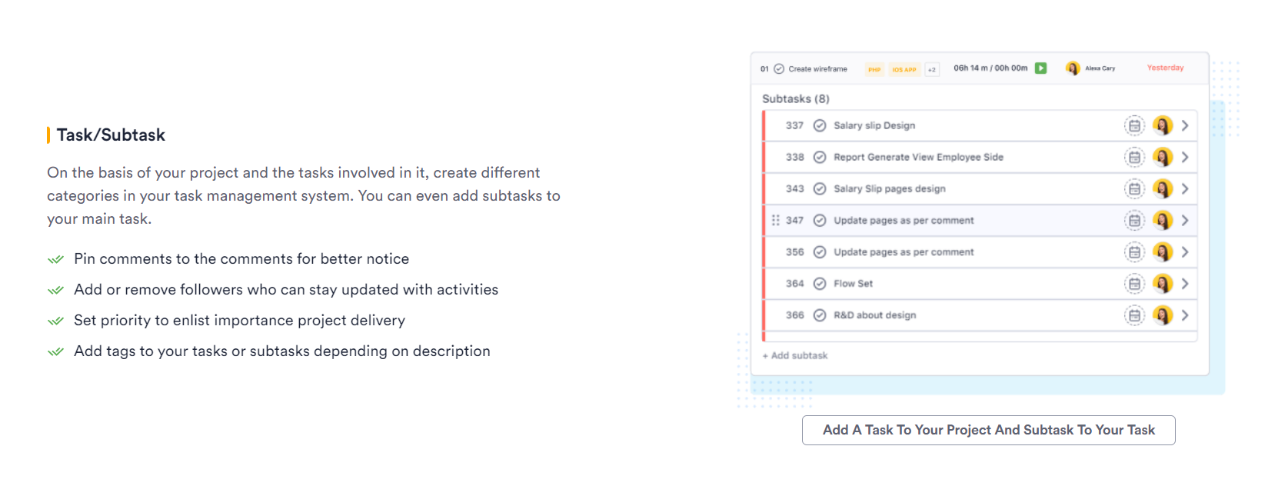This screenshot has height=486, width=1278.
Task: Mark Create wireframe task as complete
Action: click(x=779, y=69)
